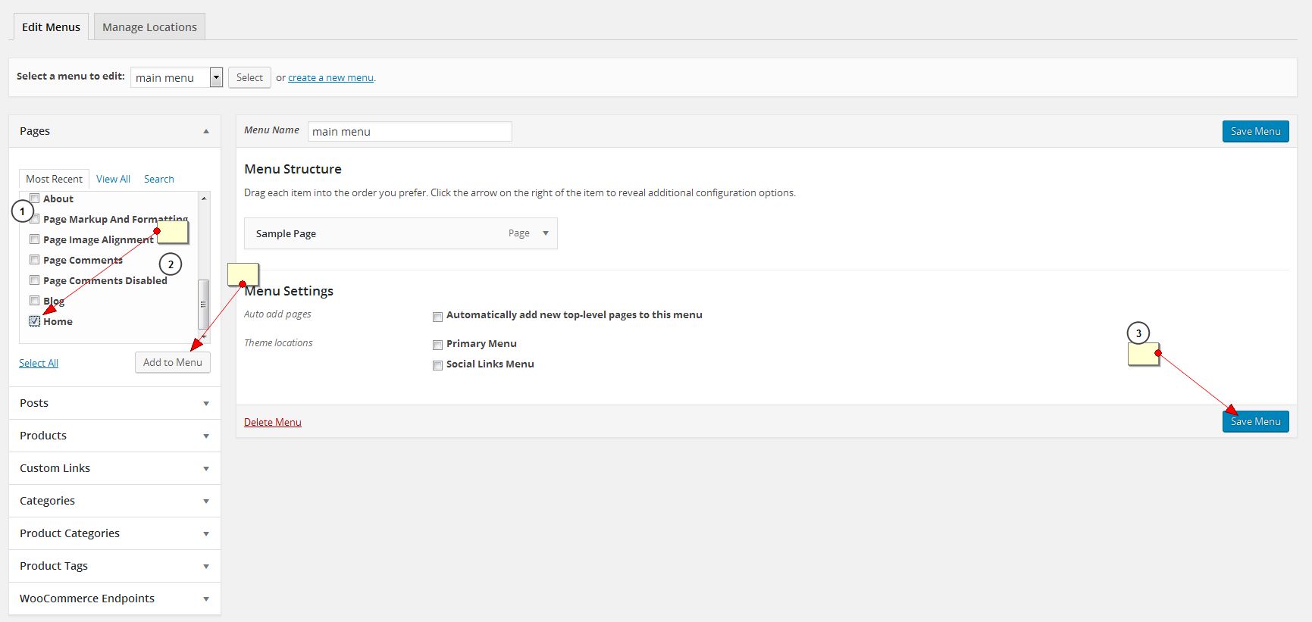This screenshot has width=1312, height=622.
Task: Open the select-a-menu dropdown showing main menu
Action: (x=177, y=77)
